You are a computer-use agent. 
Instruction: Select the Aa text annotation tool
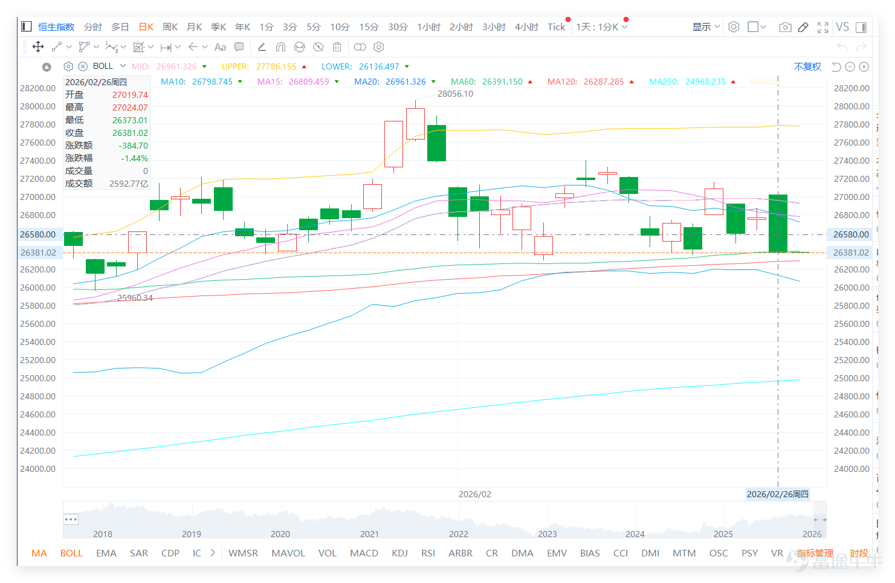point(220,47)
